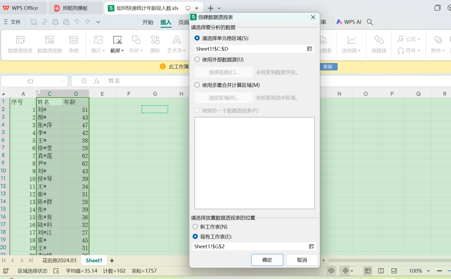Switch to the Sheet1 sheet tab
Screen dimensions: 451x279
click(94, 261)
